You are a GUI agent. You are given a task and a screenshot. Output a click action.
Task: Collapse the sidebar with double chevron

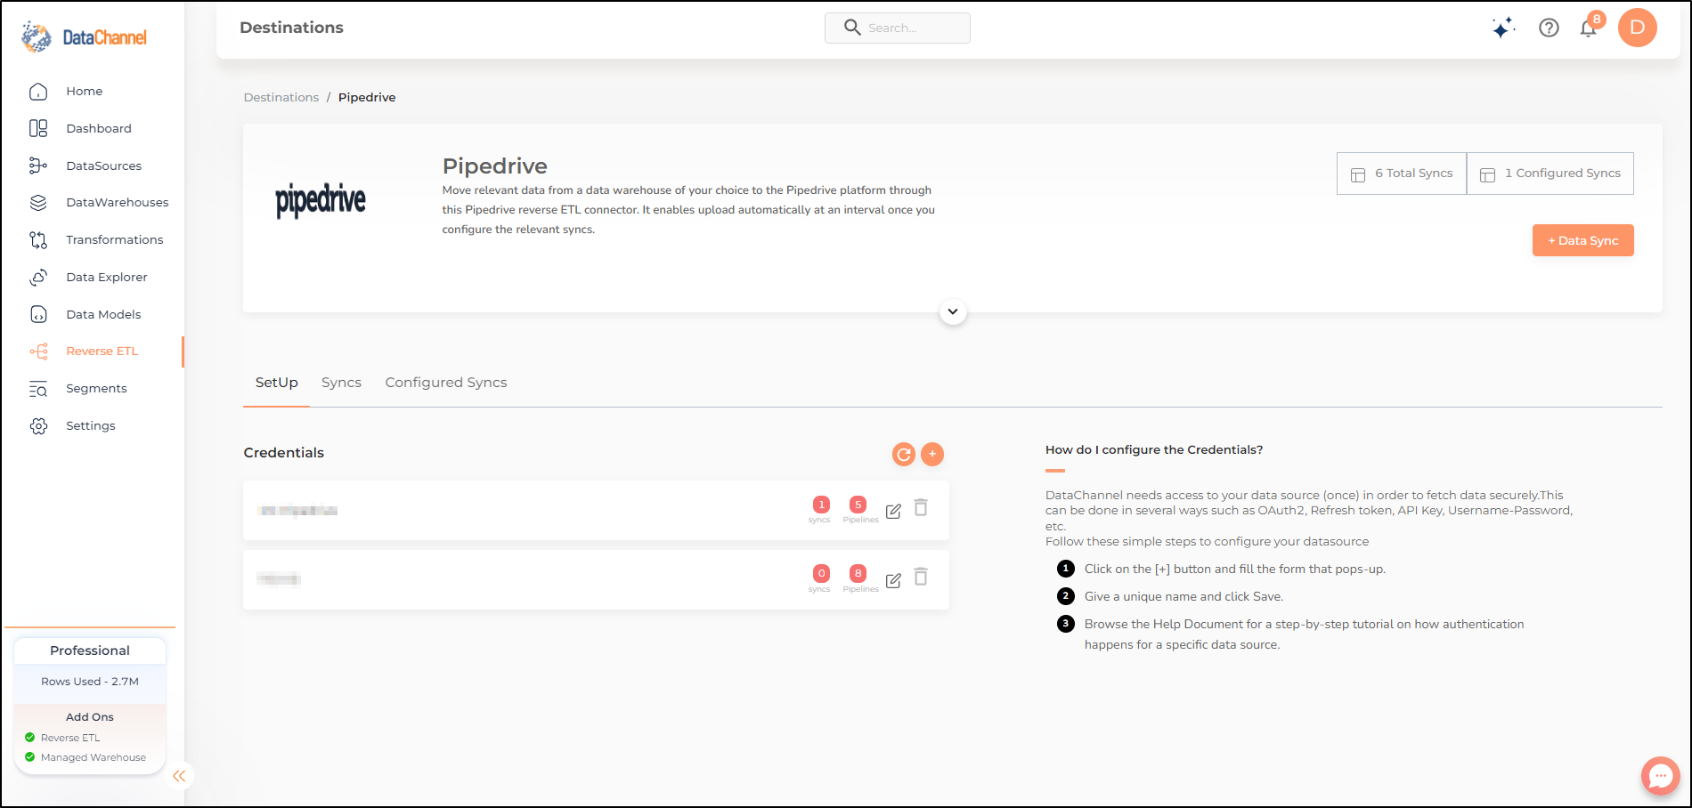click(x=179, y=776)
